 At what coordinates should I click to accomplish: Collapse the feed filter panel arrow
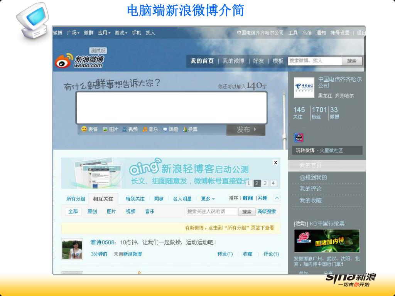(277, 198)
